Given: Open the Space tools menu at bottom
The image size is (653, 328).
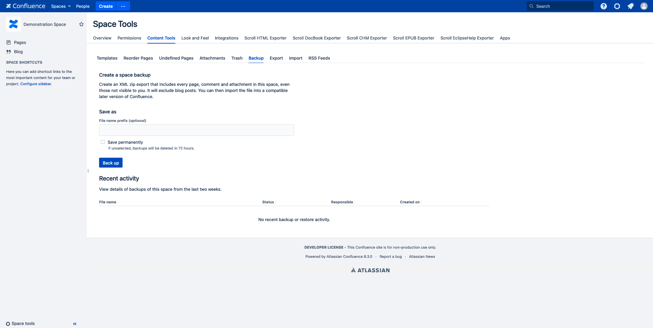Looking at the screenshot, I should click(20, 324).
